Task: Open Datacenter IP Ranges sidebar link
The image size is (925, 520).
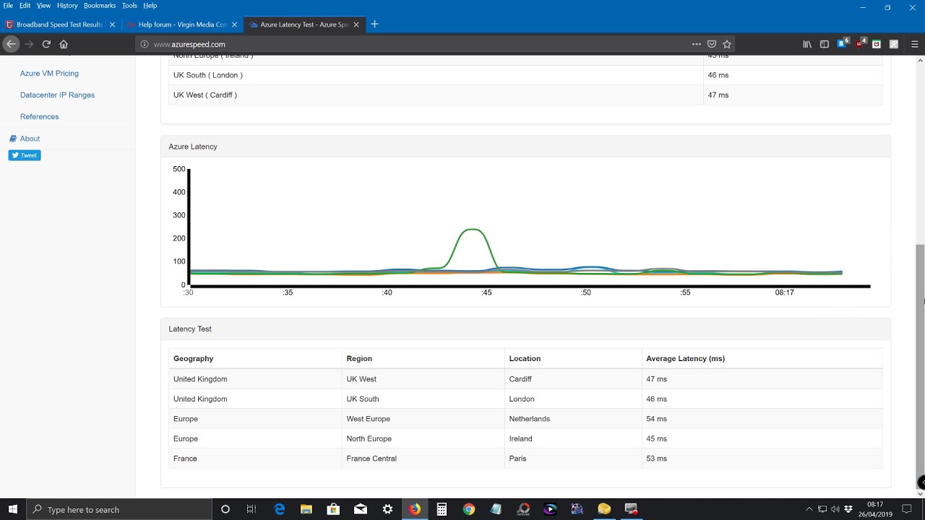Action: pyautogui.click(x=57, y=95)
